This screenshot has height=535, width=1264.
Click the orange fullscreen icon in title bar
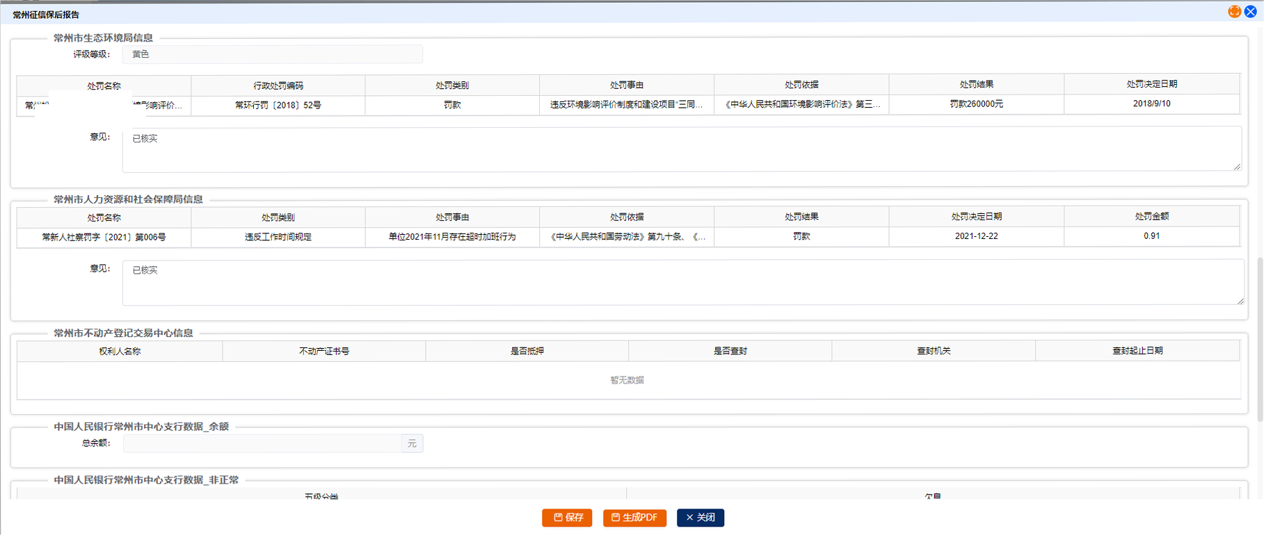1234,11
